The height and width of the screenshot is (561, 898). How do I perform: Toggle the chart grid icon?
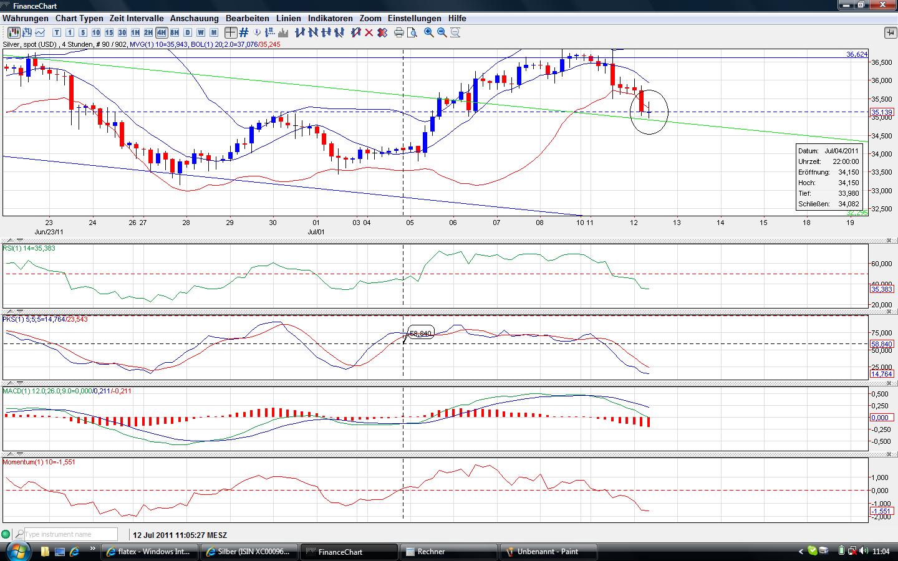[244, 32]
